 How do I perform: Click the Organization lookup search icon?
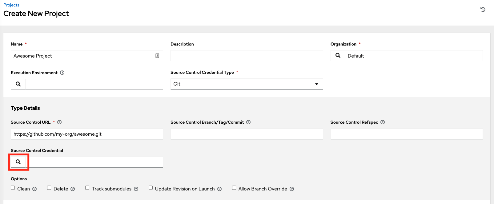click(338, 56)
